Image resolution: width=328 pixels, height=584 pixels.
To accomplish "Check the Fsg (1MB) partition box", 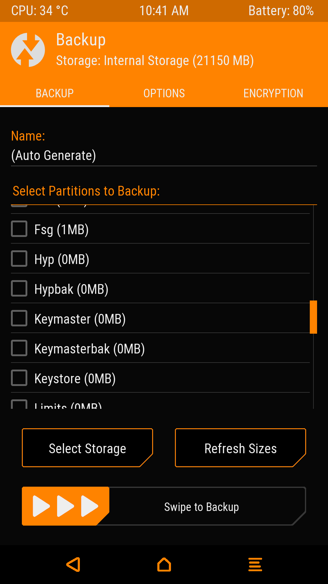I will pyautogui.click(x=19, y=229).
